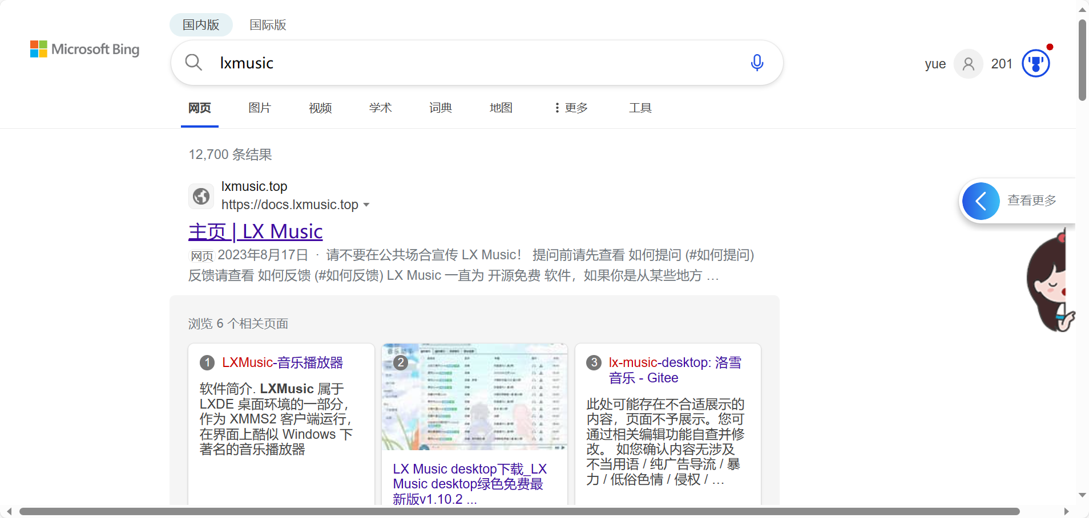Select the 图片 tab
Viewport: 1089px width, 518px height.
click(x=260, y=108)
